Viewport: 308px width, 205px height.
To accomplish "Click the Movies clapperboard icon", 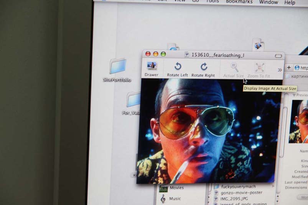I will (x=163, y=189).
